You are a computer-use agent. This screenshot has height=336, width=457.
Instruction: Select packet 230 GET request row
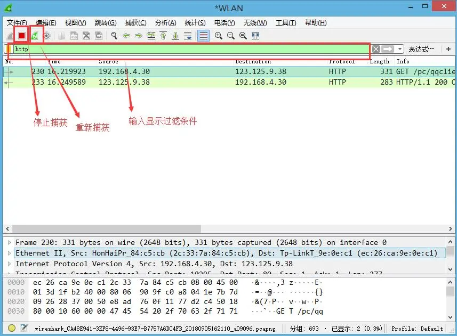pyautogui.click(x=229, y=71)
